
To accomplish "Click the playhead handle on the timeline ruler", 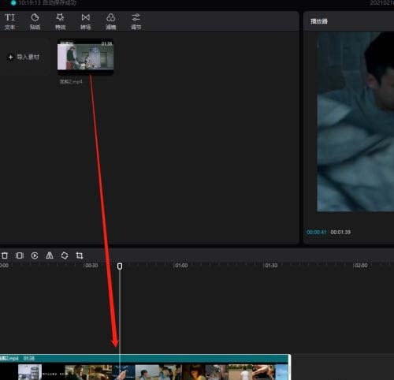I will (x=120, y=266).
